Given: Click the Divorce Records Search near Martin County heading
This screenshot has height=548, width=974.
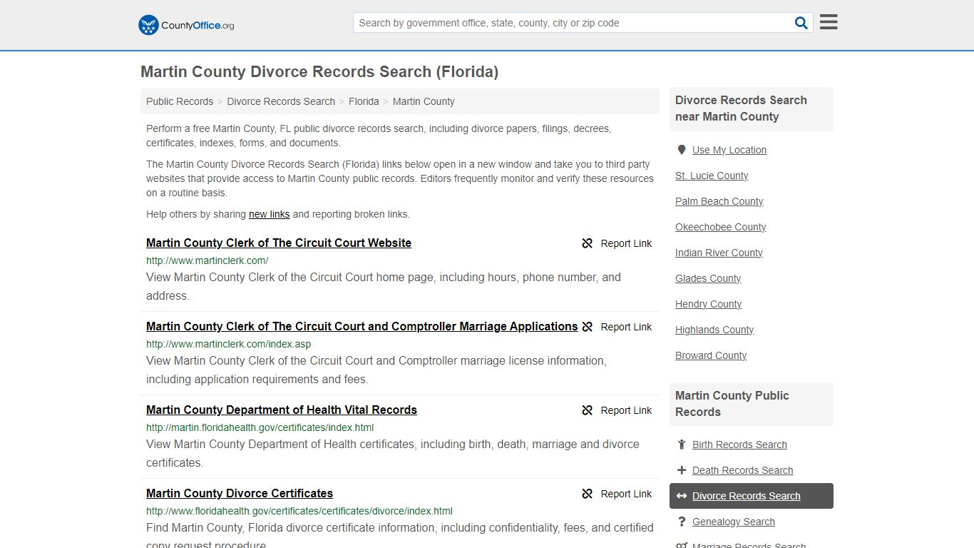Looking at the screenshot, I should [x=741, y=108].
